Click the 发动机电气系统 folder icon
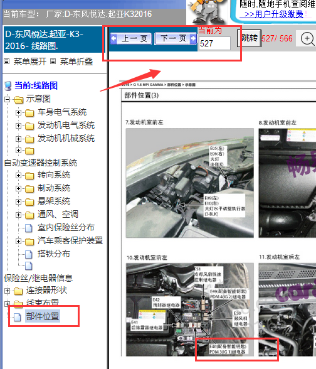Image resolution: width=316 pixels, height=369 pixels. point(29,126)
